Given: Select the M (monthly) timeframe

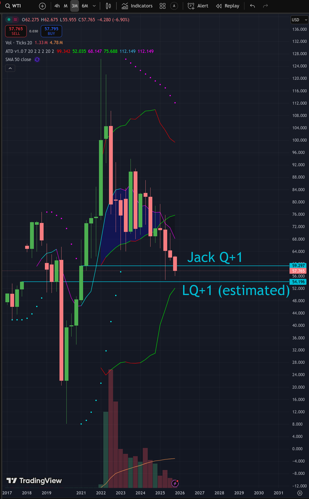Looking at the screenshot, I should (x=65, y=6).
